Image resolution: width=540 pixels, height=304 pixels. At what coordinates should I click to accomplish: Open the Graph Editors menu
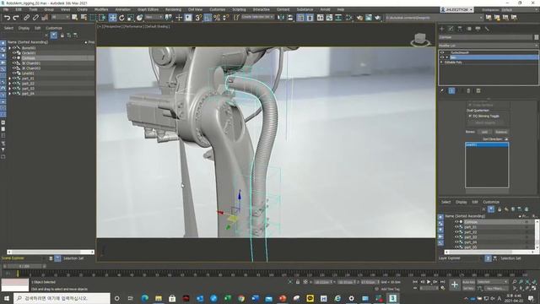148,9
